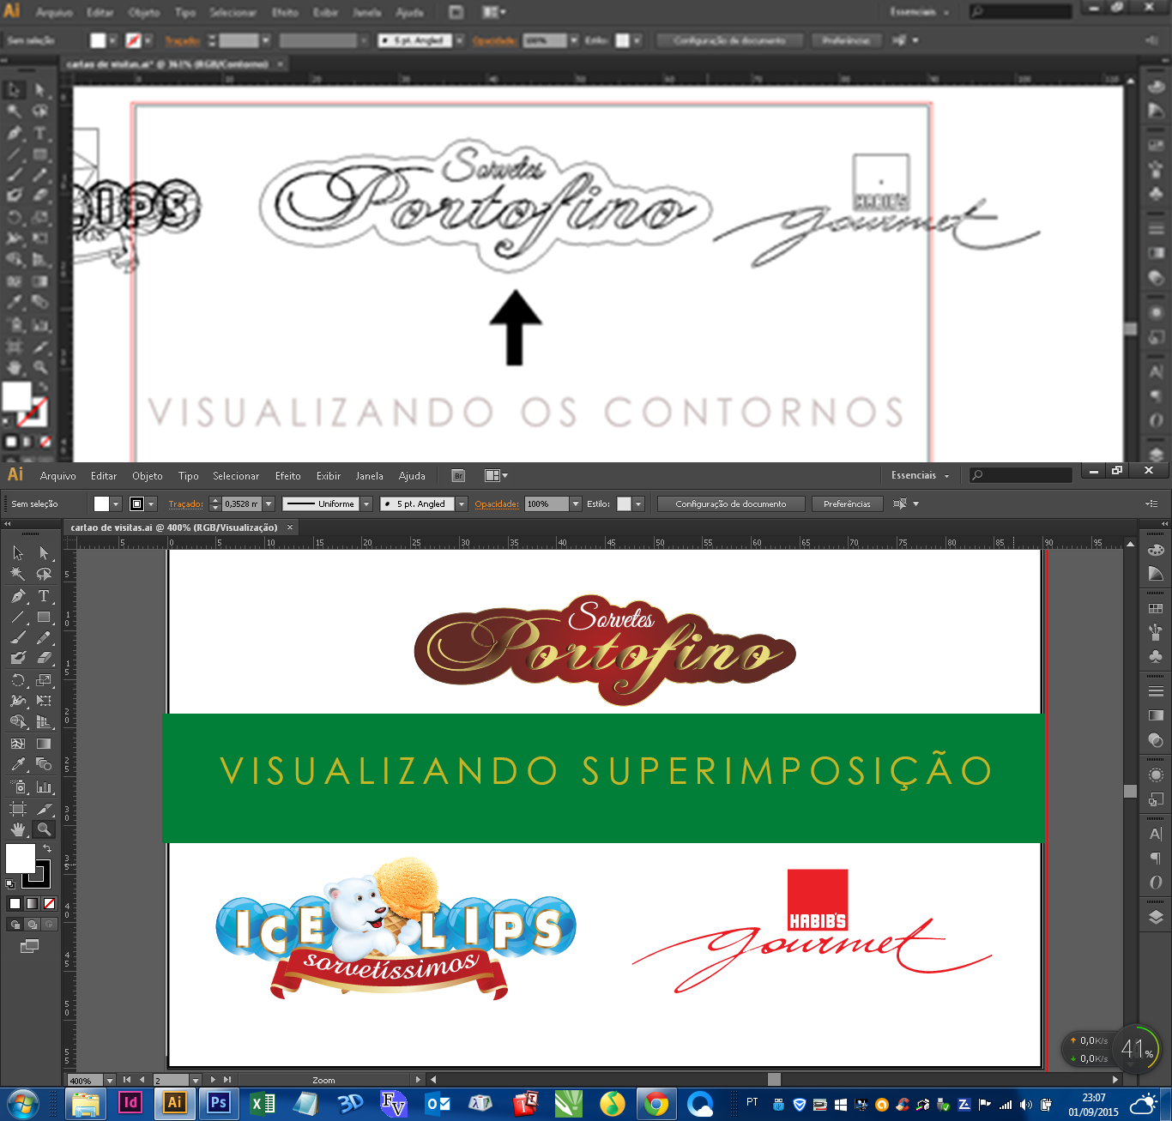Select the Hand tool in lower toolbar
1172x1121 pixels.
coord(18,829)
